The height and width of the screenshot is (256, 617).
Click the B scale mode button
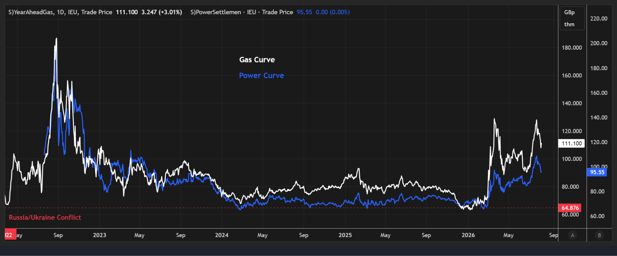(599, 235)
